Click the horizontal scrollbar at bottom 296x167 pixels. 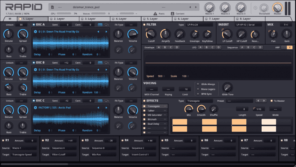34,164
